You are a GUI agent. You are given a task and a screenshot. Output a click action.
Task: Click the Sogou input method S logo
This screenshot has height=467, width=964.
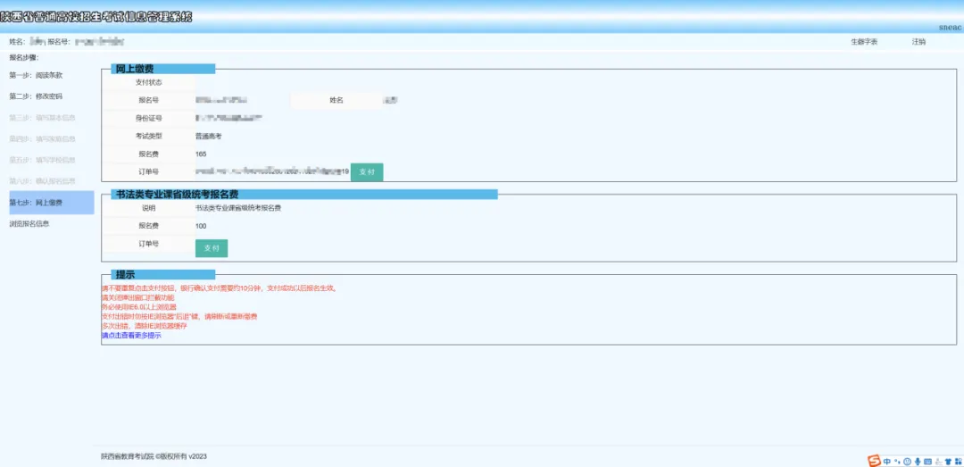tap(875, 461)
